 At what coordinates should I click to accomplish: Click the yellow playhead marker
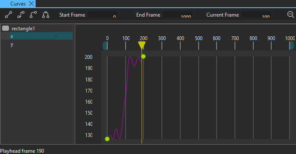[x=141, y=45]
